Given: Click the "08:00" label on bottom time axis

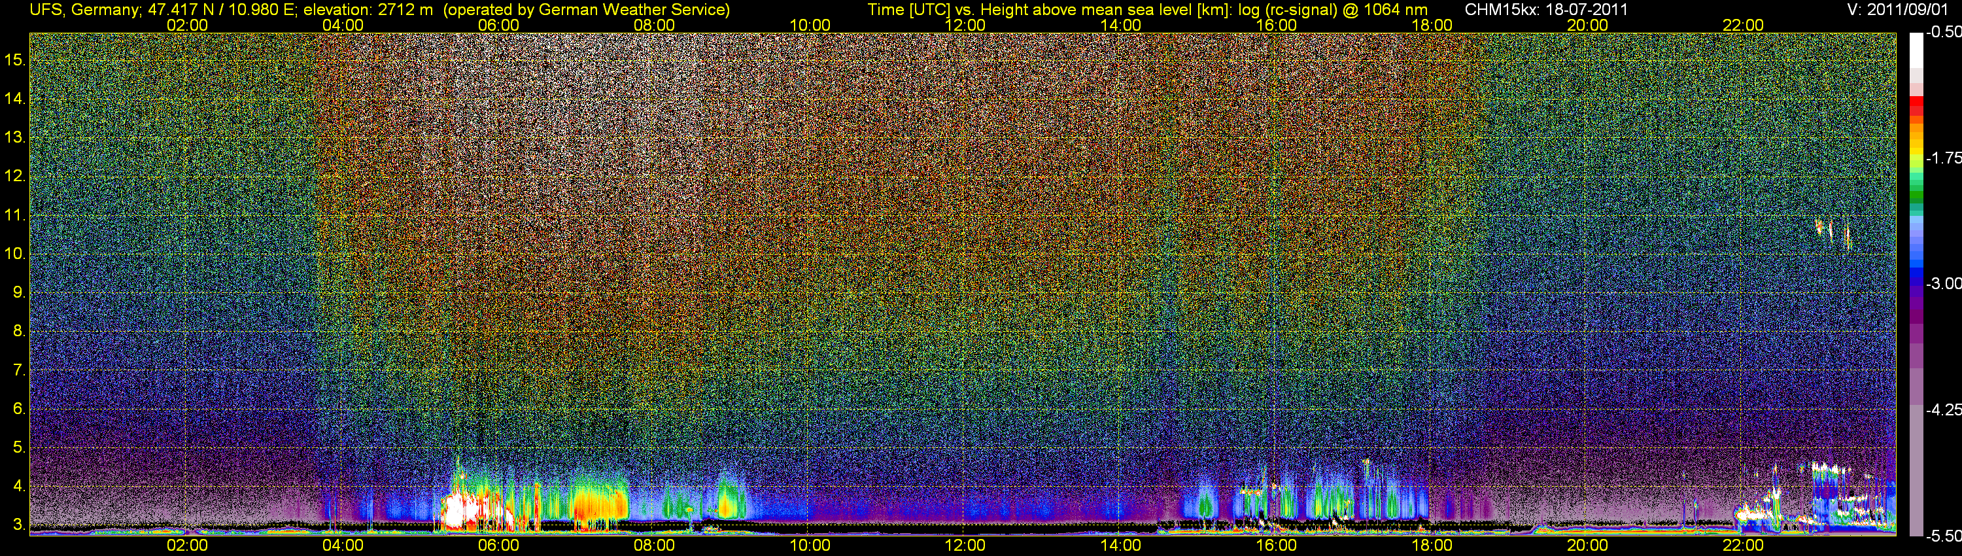Looking at the screenshot, I should click(654, 546).
